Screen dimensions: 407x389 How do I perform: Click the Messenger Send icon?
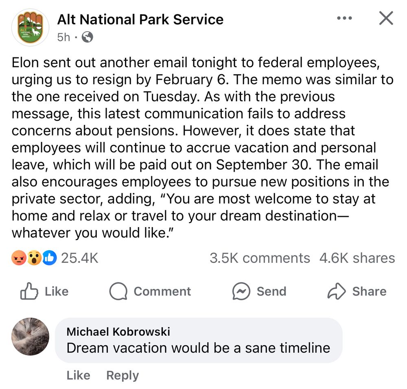[x=241, y=291]
